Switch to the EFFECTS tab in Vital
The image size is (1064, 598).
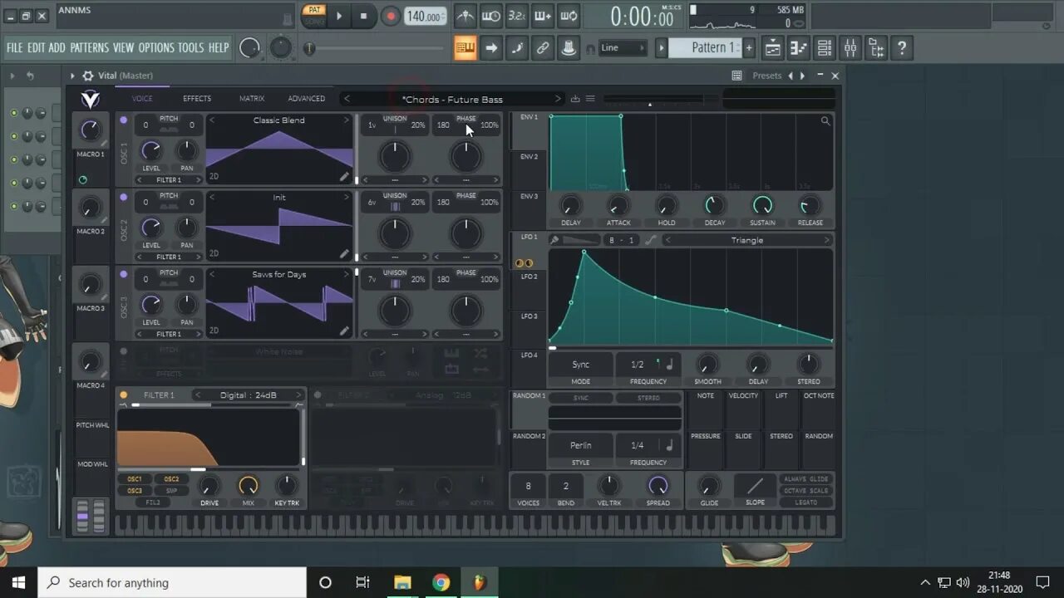tap(197, 99)
